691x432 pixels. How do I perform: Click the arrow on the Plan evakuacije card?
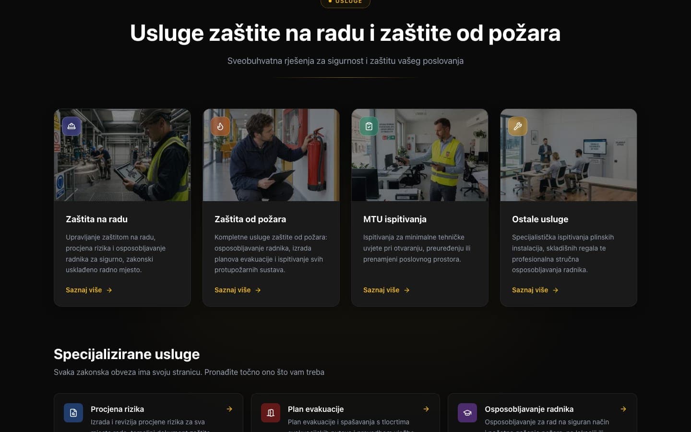pos(426,409)
